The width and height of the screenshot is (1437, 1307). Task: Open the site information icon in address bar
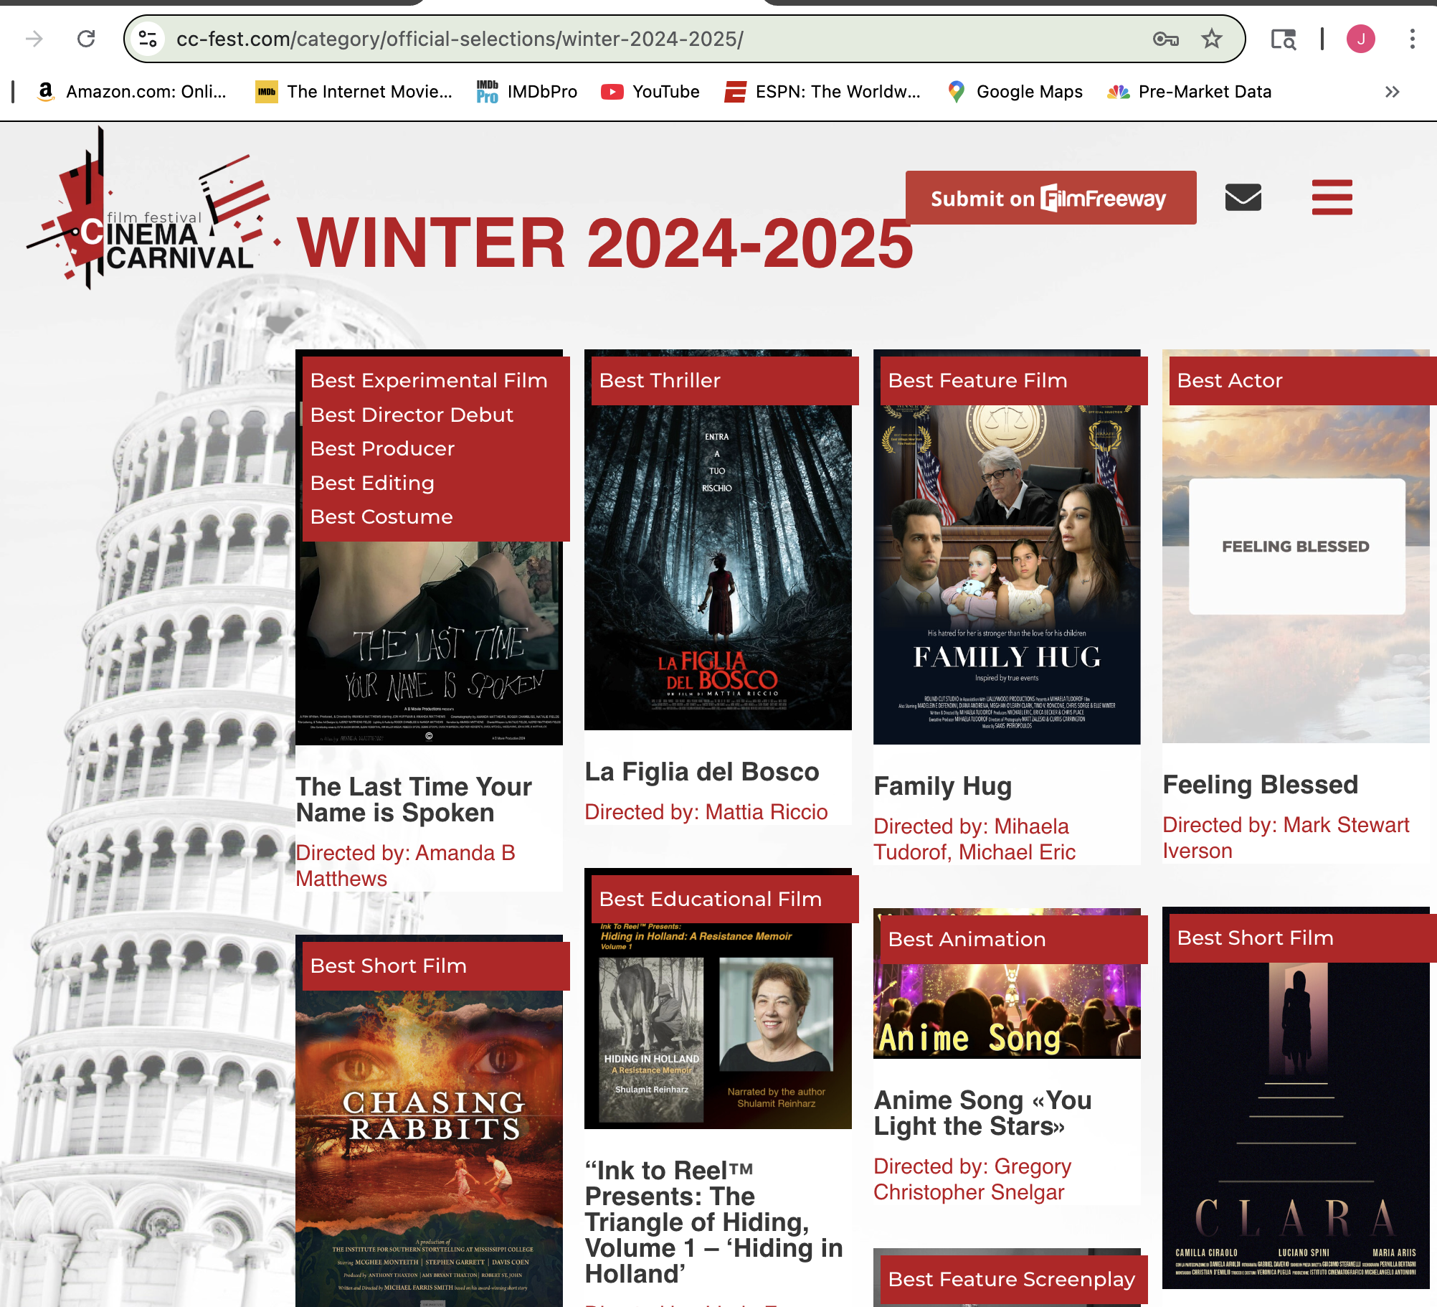click(x=148, y=39)
